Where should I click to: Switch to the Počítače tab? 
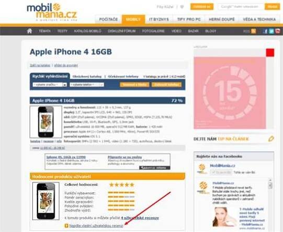[108, 19]
